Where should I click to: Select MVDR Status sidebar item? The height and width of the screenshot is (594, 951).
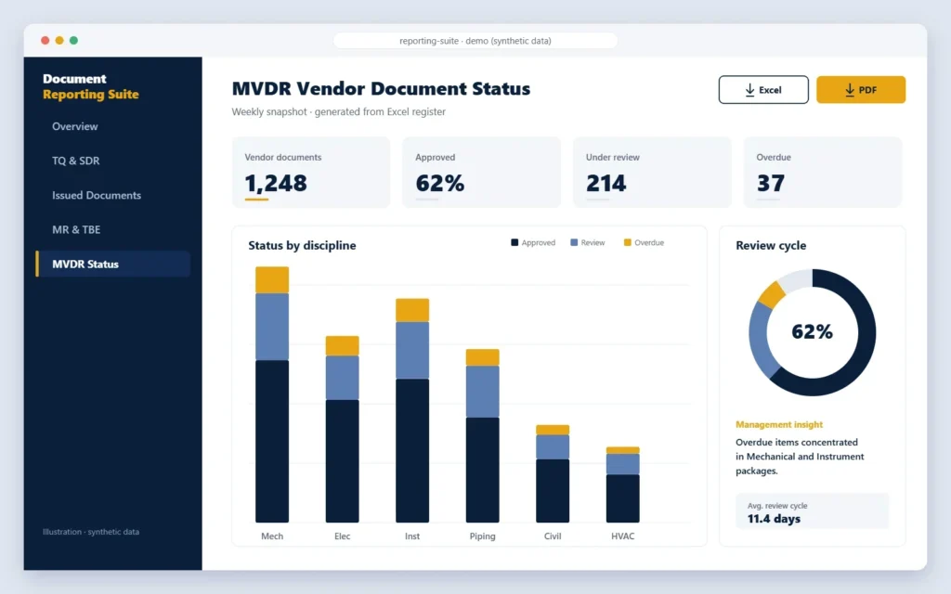coord(112,264)
